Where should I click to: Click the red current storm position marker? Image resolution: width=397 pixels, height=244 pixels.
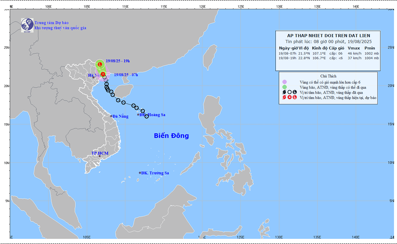point(103,74)
